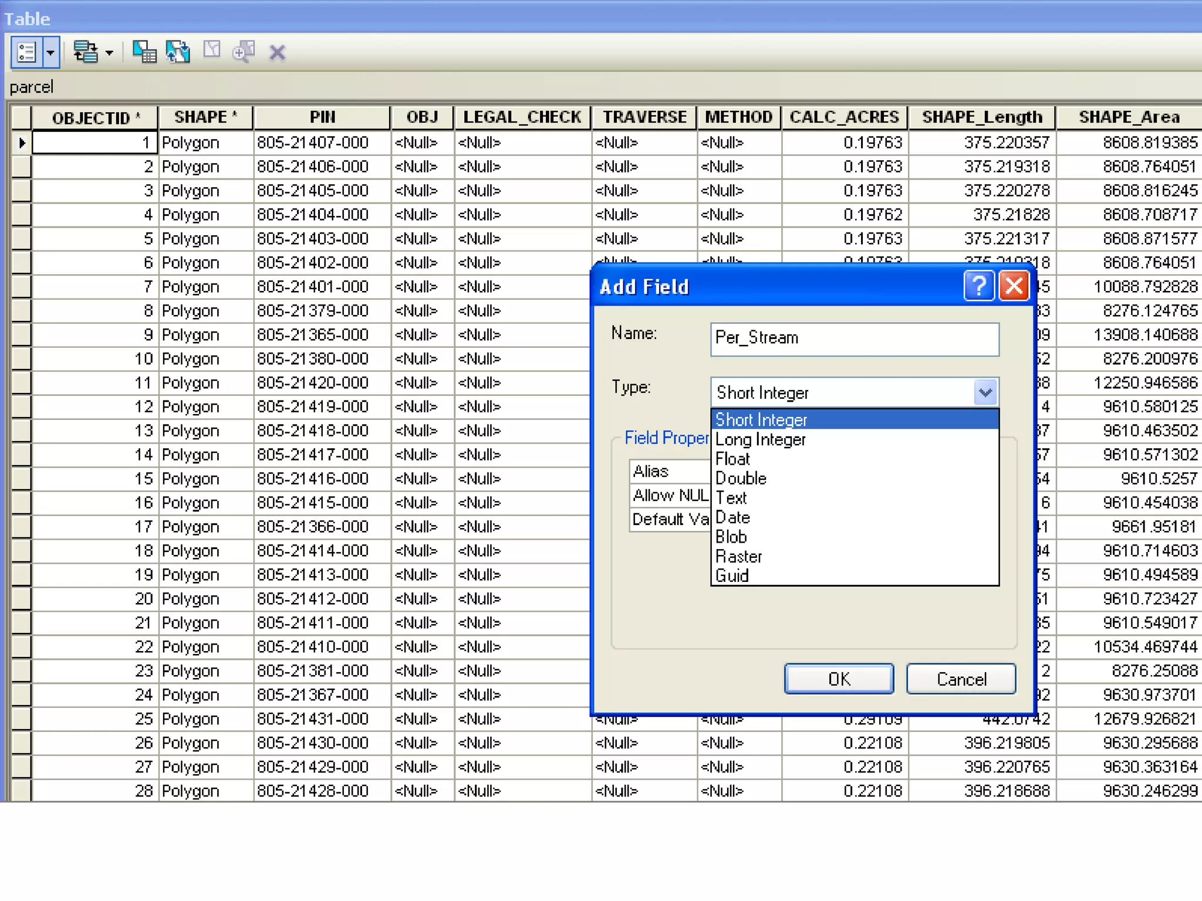This screenshot has width=1202, height=901.
Task: Select the Text field type option
Action: coord(731,497)
